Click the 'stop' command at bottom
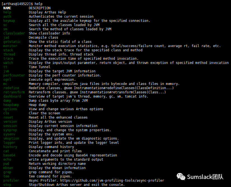This screenshot has height=187, width=231. pos(7,185)
